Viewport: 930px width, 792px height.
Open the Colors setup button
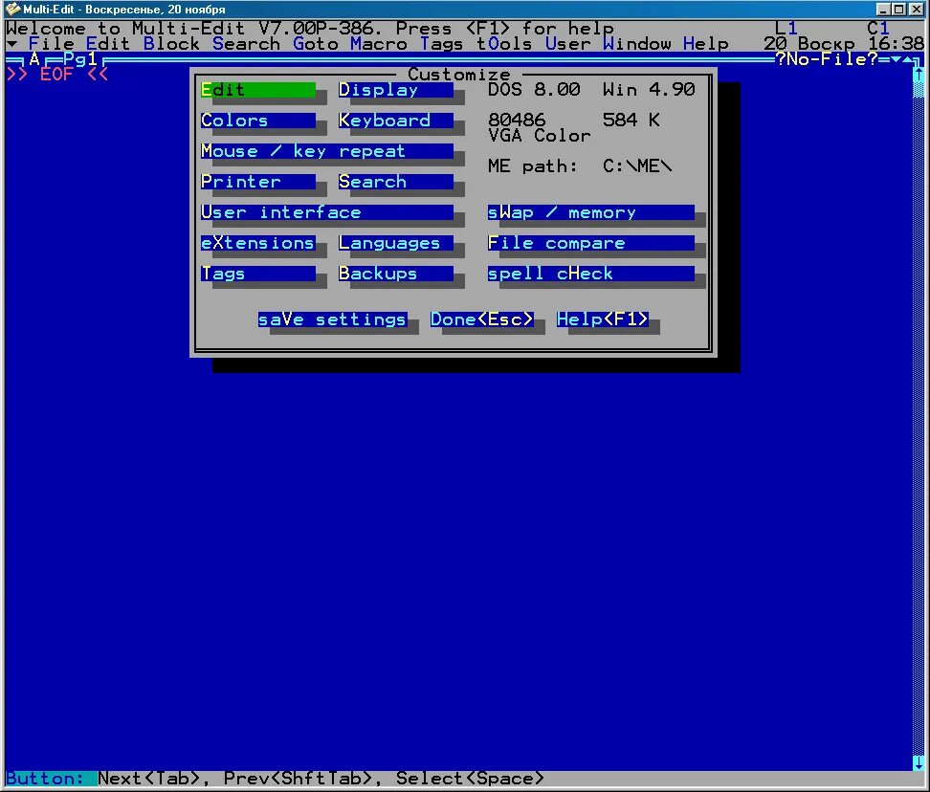[258, 121]
